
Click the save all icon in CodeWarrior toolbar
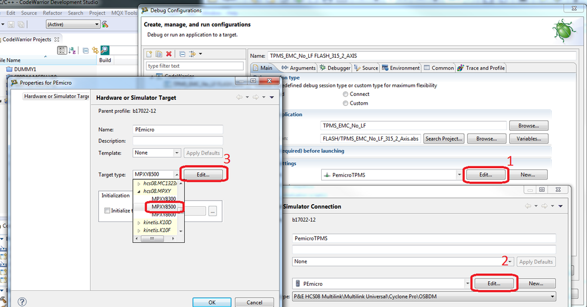point(21,24)
